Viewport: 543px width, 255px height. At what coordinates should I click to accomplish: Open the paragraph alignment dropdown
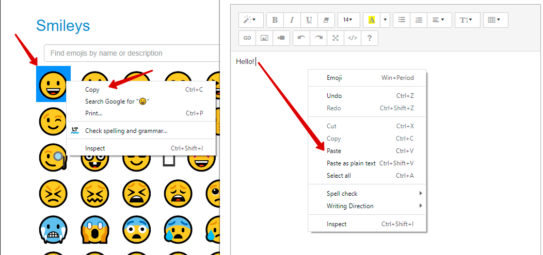[439, 20]
